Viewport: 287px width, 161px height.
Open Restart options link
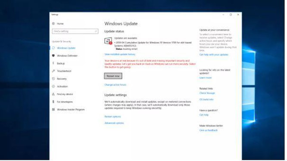coord(112,117)
